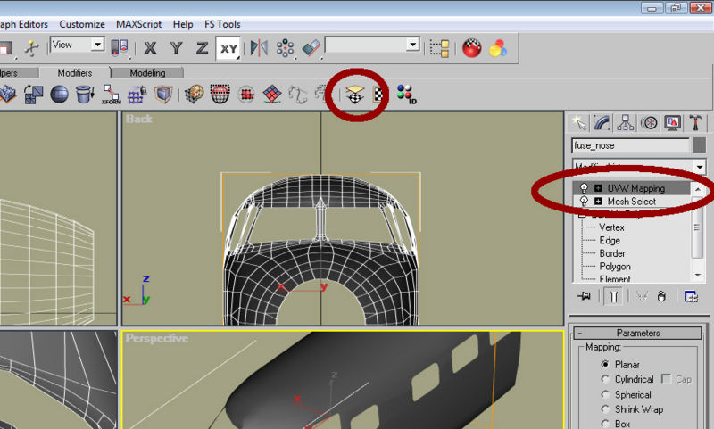Open the FS Tools menu
Screen dimensions: 714x429
point(222,24)
